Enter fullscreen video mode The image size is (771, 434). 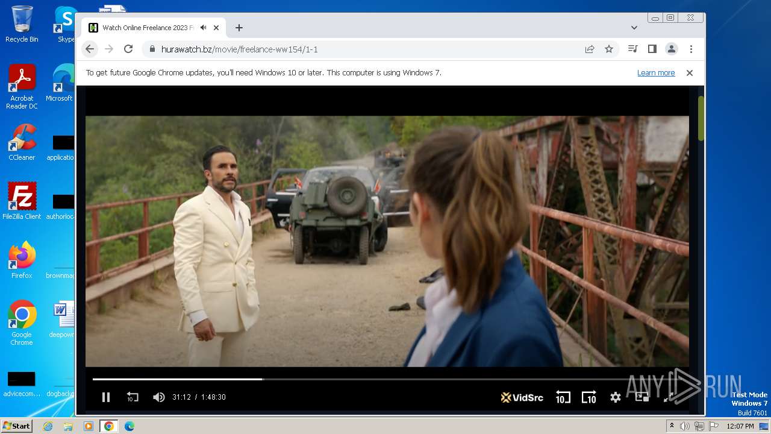click(668, 397)
